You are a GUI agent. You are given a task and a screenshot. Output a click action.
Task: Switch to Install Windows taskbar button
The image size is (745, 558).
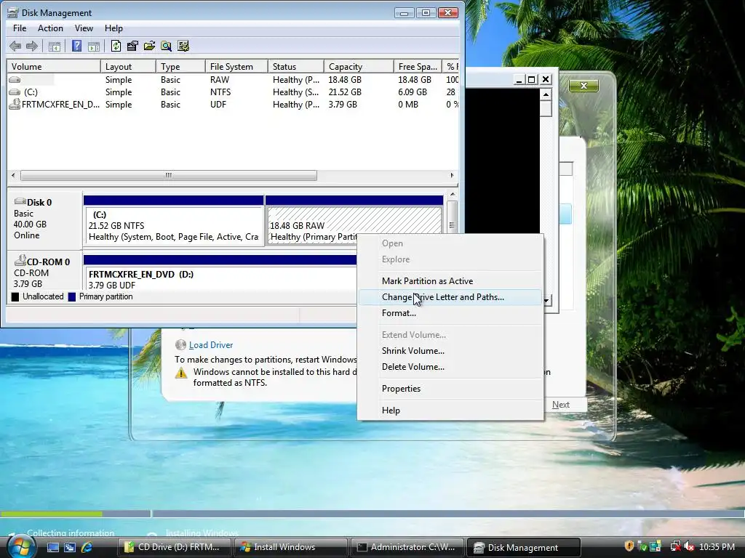click(x=290, y=547)
